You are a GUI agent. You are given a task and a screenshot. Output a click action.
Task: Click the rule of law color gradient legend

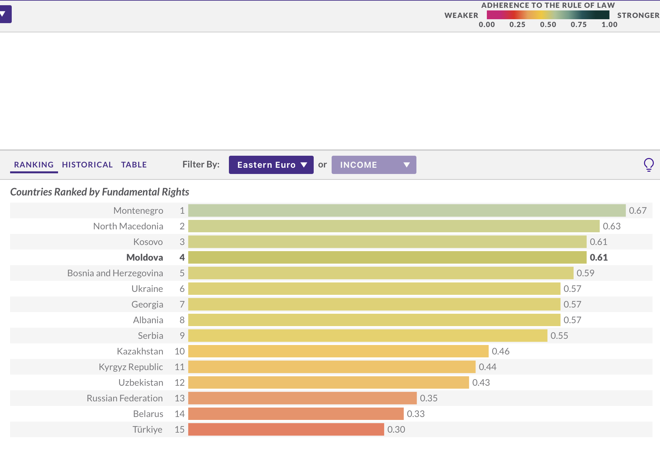click(x=548, y=15)
